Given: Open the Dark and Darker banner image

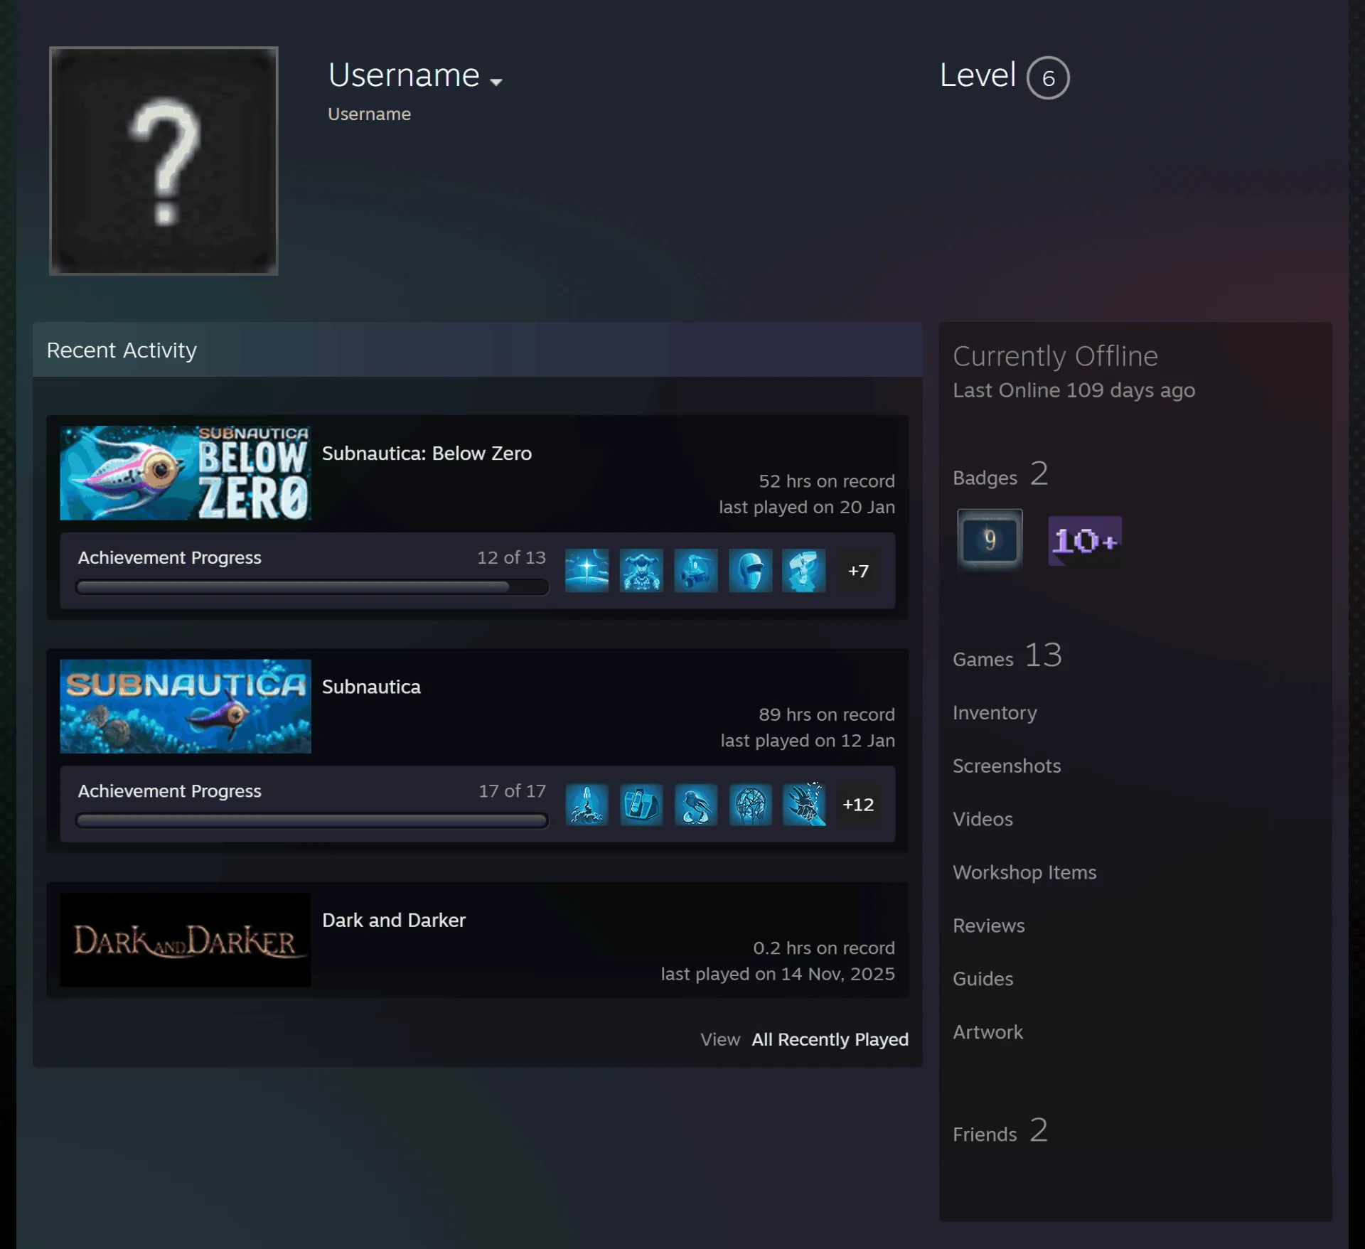Looking at the screenshot, I should [186, 939].
